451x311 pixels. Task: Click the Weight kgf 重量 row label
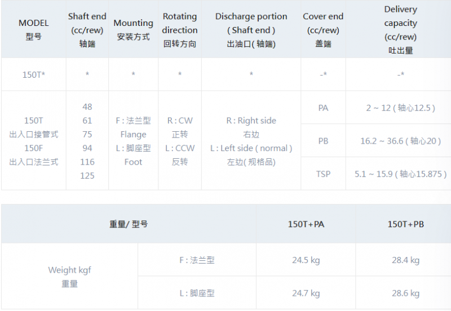[x=69, y=277]
